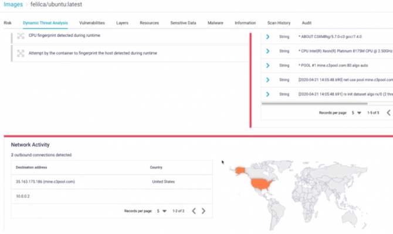
Task: Click the CPU fingerprint finding icon
Action: (21, 36)
